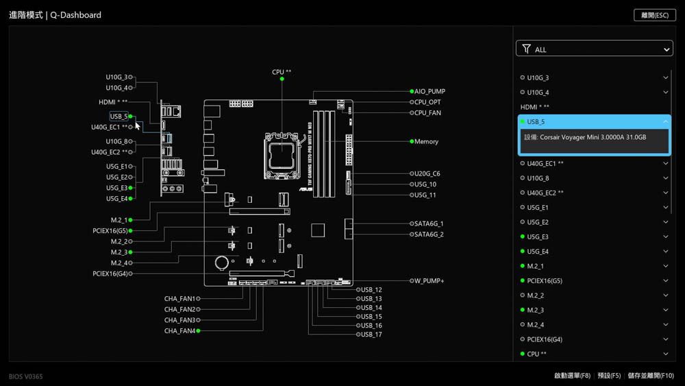This screenshot has height=386, width=685.
Task: Select the Memory label on the diagram
Action: coord(426,142)
